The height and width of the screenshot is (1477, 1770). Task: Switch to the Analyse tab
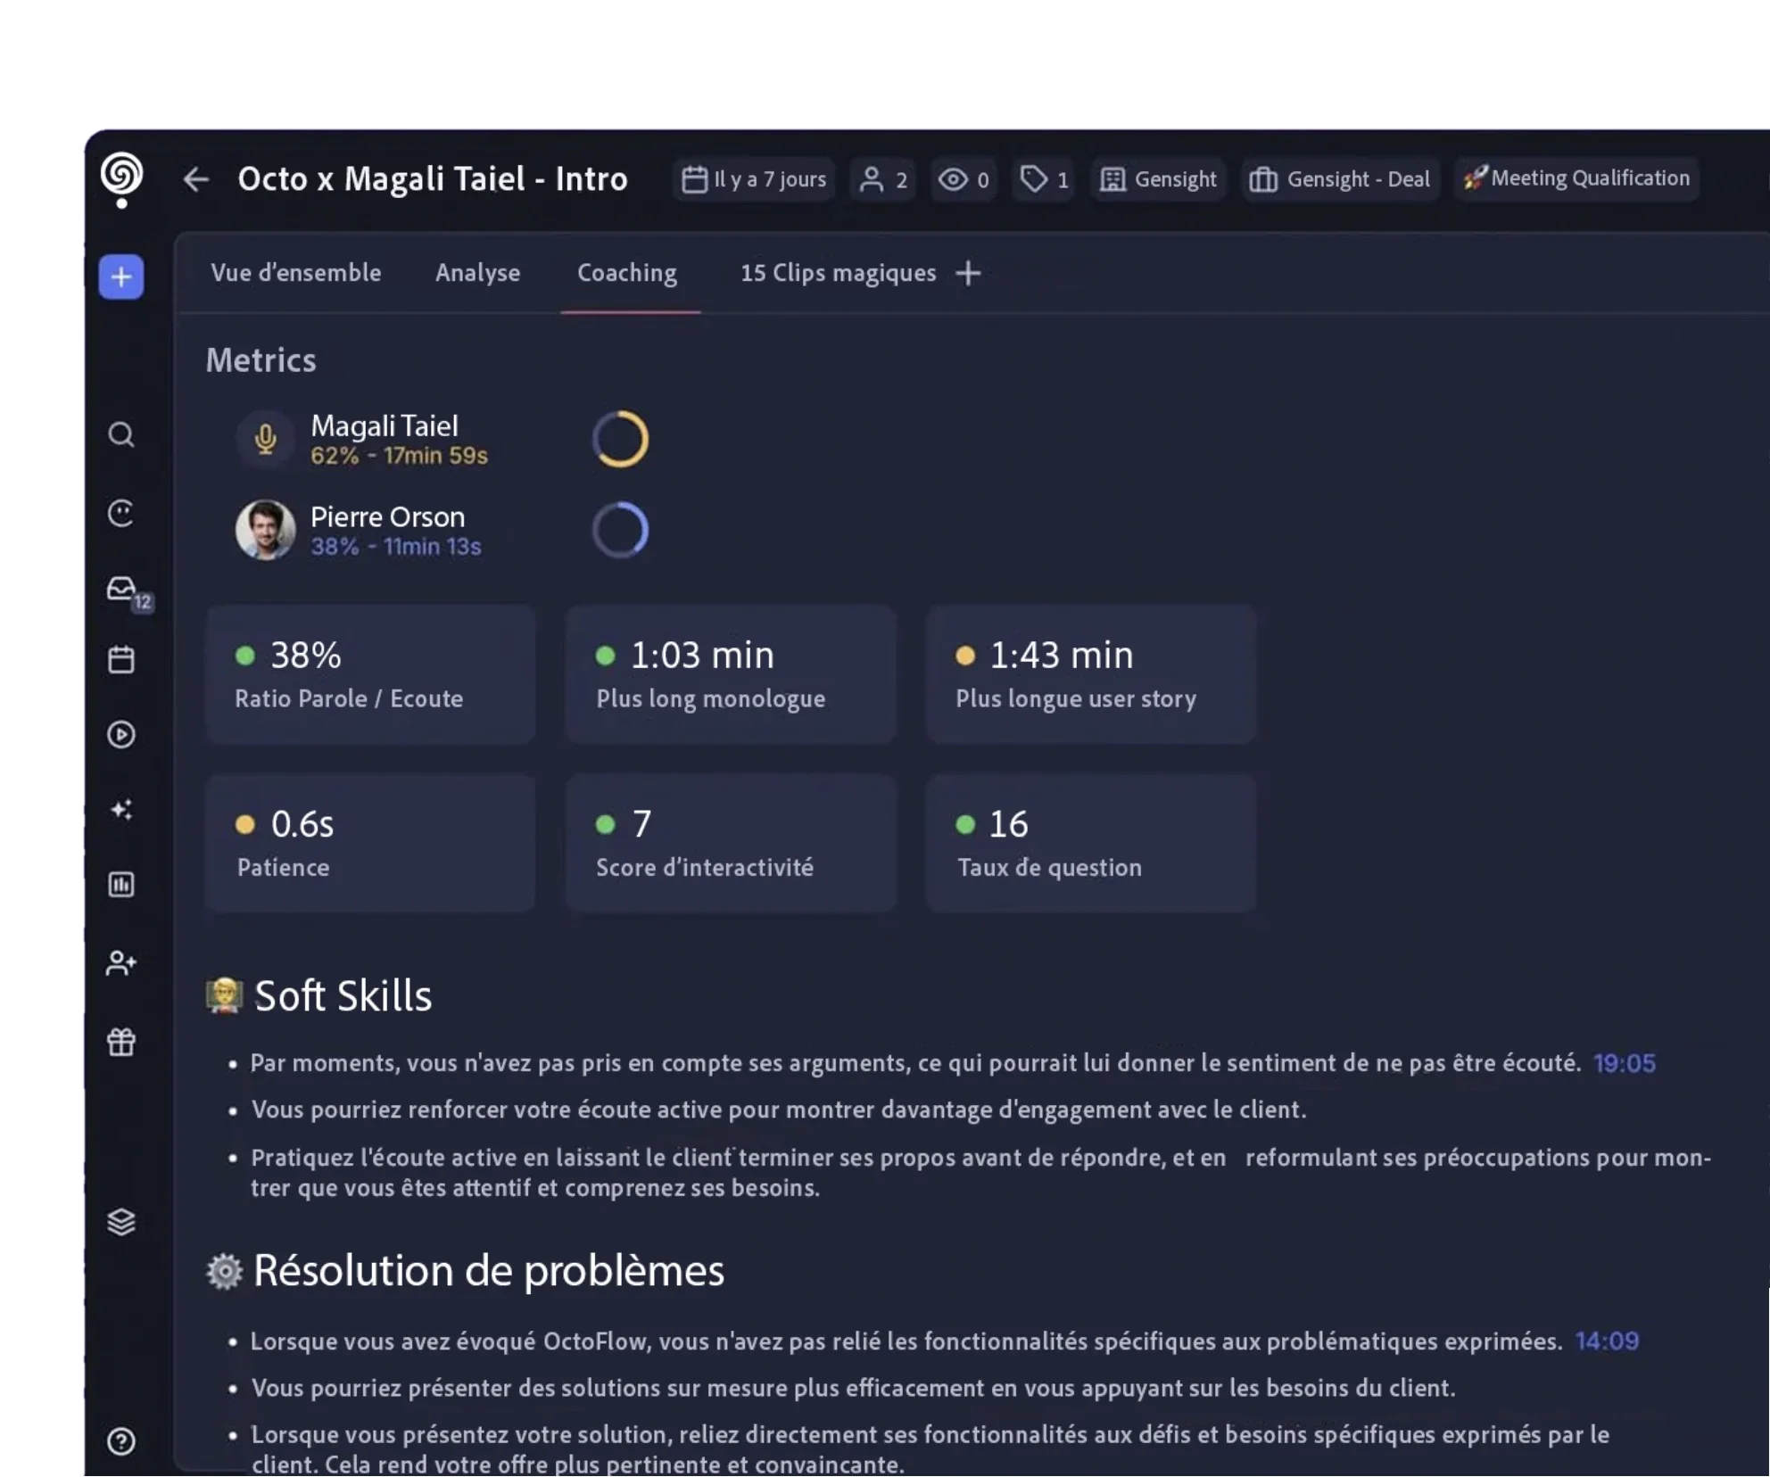click(478, 273)
